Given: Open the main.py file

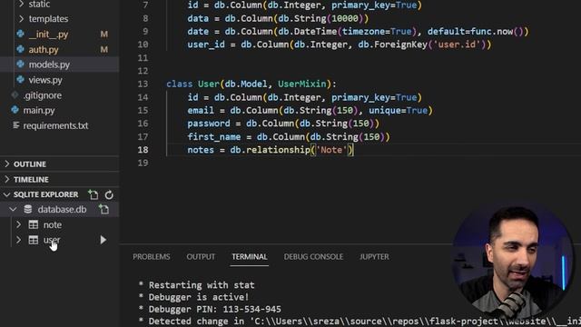Looking at the screenshot, I should click(x=39, y=110).
